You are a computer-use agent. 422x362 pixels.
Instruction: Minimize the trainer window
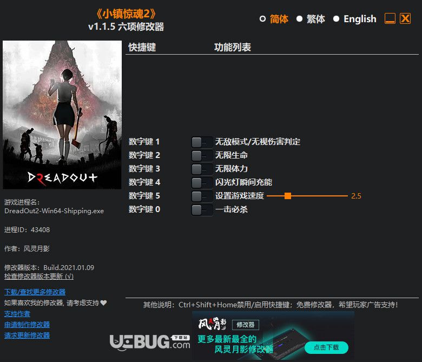pyautogui.click(x=390, y=18)
